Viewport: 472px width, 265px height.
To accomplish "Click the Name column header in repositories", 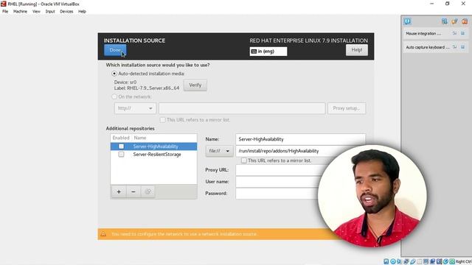I will pyautogui.click(x=140, y=138).
